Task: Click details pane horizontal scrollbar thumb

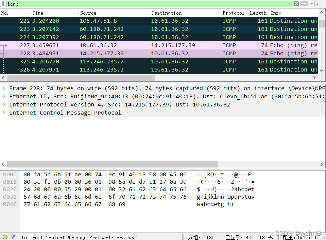Action: (x=112, y=164)
